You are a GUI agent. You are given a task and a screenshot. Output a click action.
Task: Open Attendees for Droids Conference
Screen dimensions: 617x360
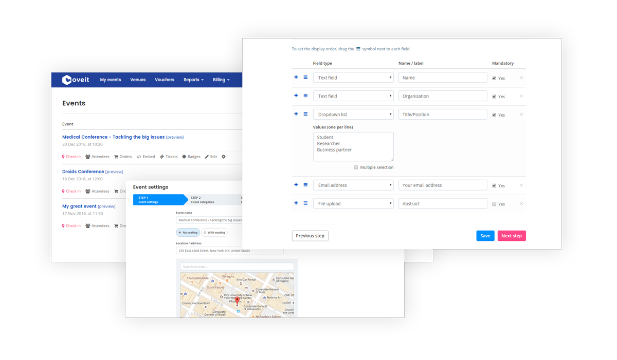[98, 191]
